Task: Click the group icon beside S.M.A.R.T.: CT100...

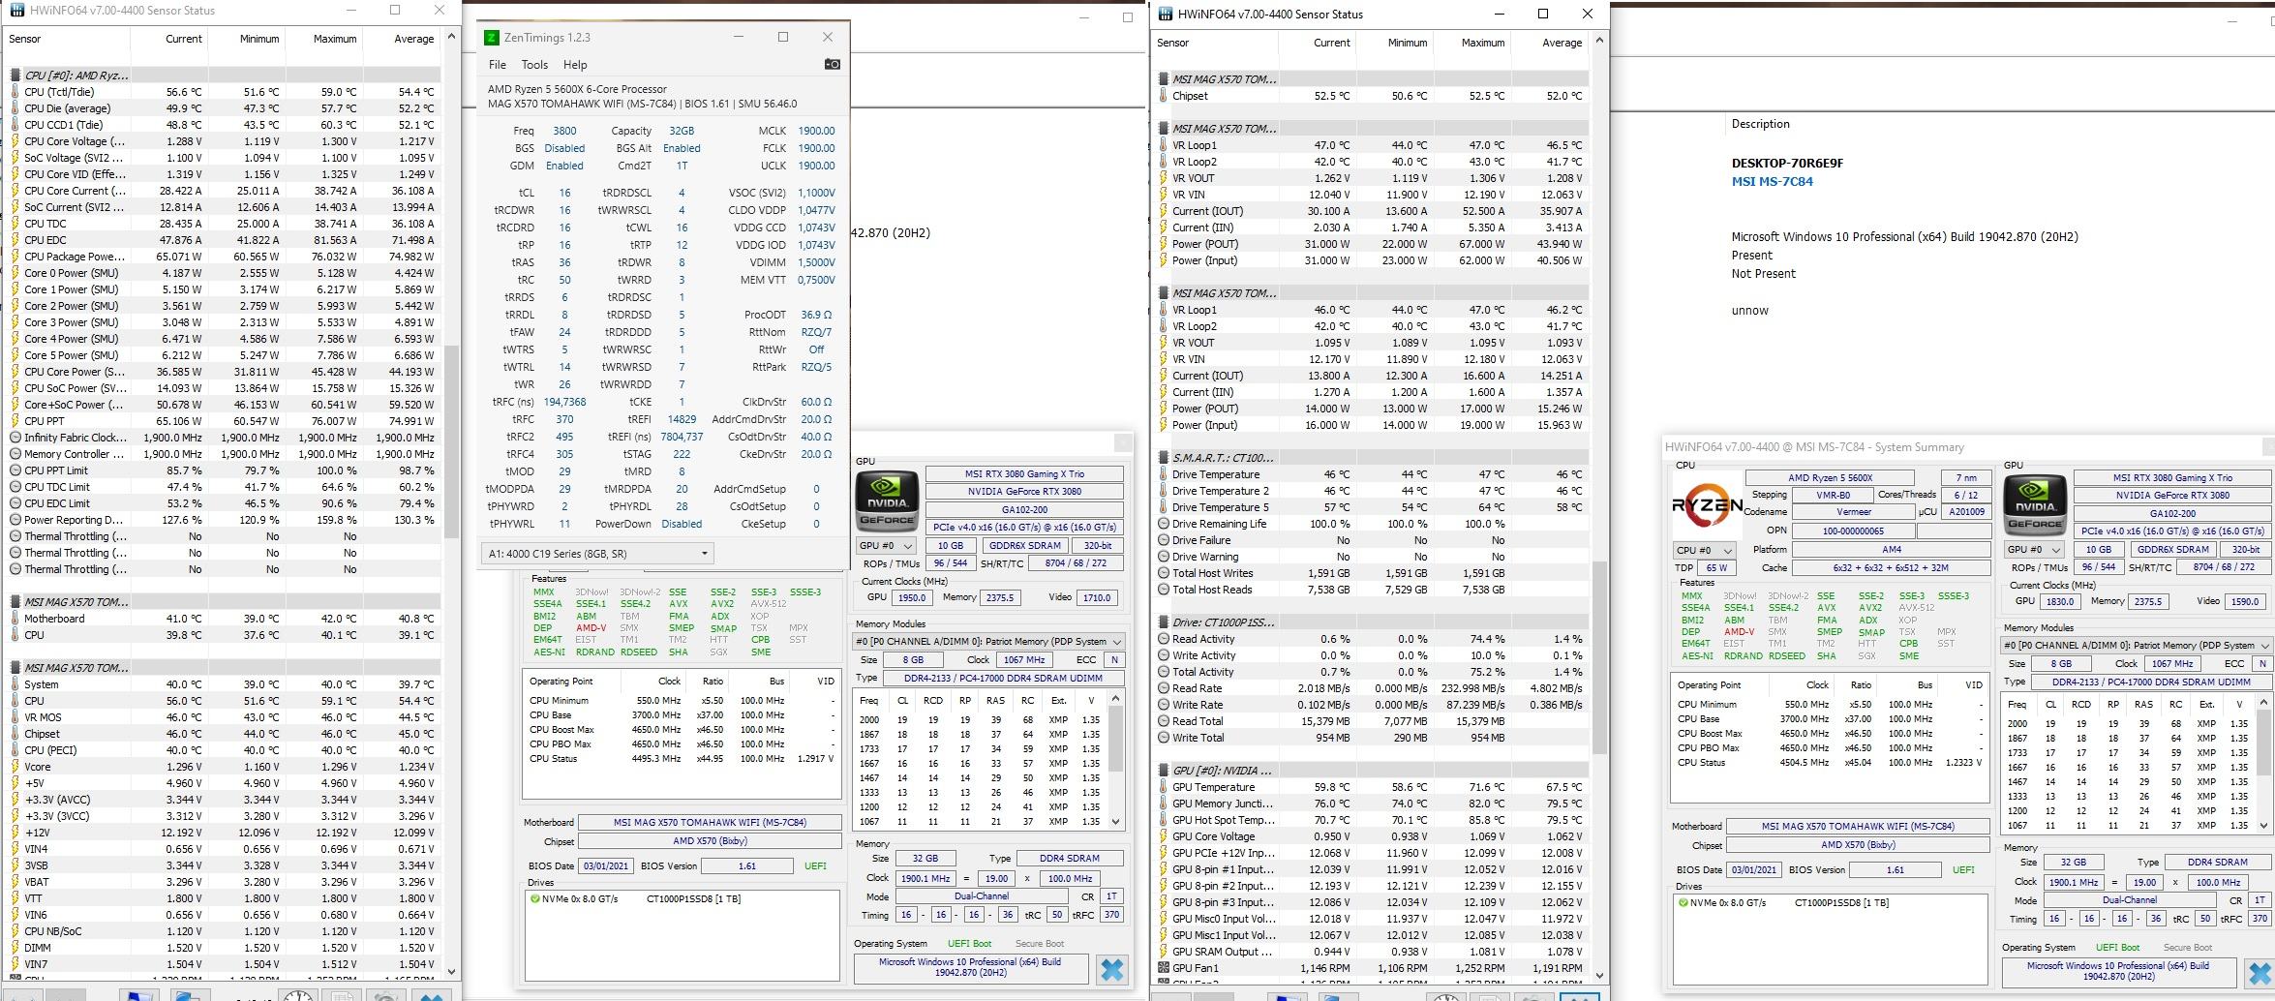Action: click(1164, 458)
